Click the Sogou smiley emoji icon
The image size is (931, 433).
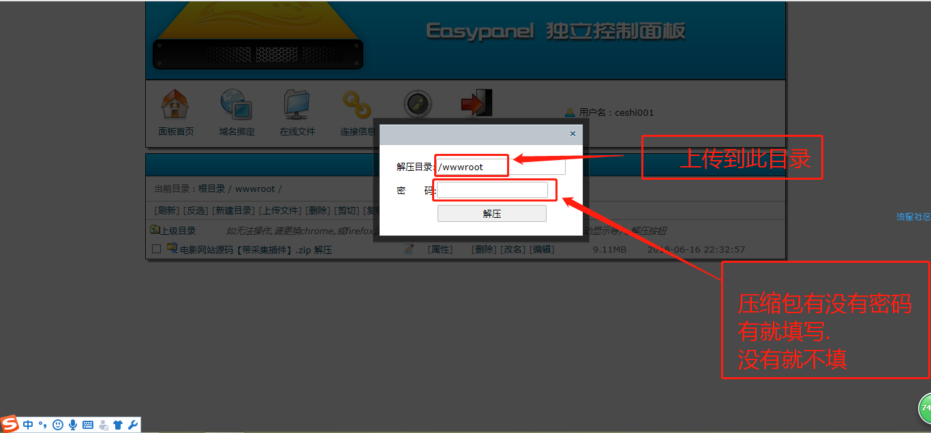click(x=58, y=425)
